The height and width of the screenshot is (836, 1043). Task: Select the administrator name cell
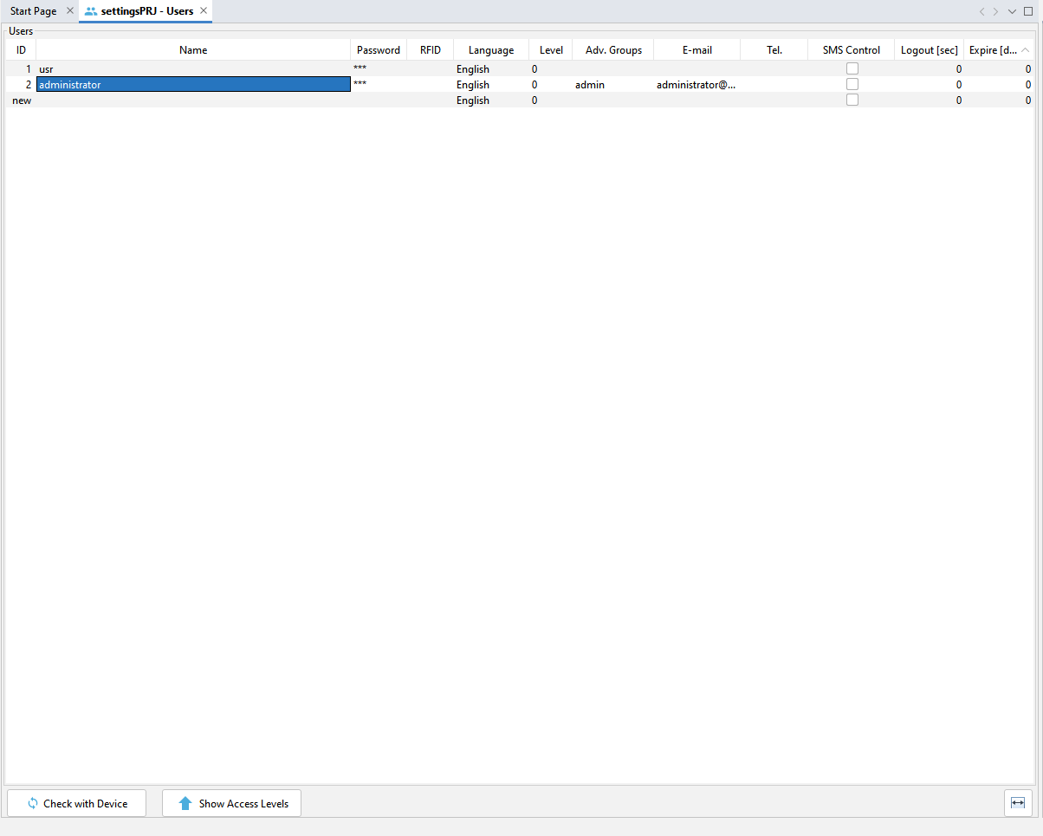(x=193, y=84)
